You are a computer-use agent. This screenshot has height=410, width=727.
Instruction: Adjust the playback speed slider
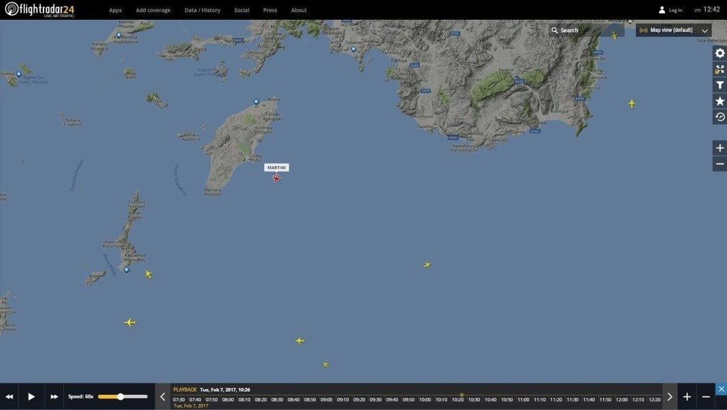pyautogui.click(x=120, y=396)
